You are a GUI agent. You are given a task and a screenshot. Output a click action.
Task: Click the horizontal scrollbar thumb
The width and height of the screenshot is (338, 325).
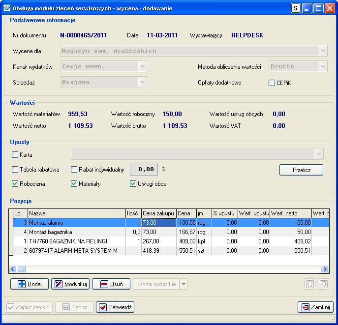click(21, 269)
